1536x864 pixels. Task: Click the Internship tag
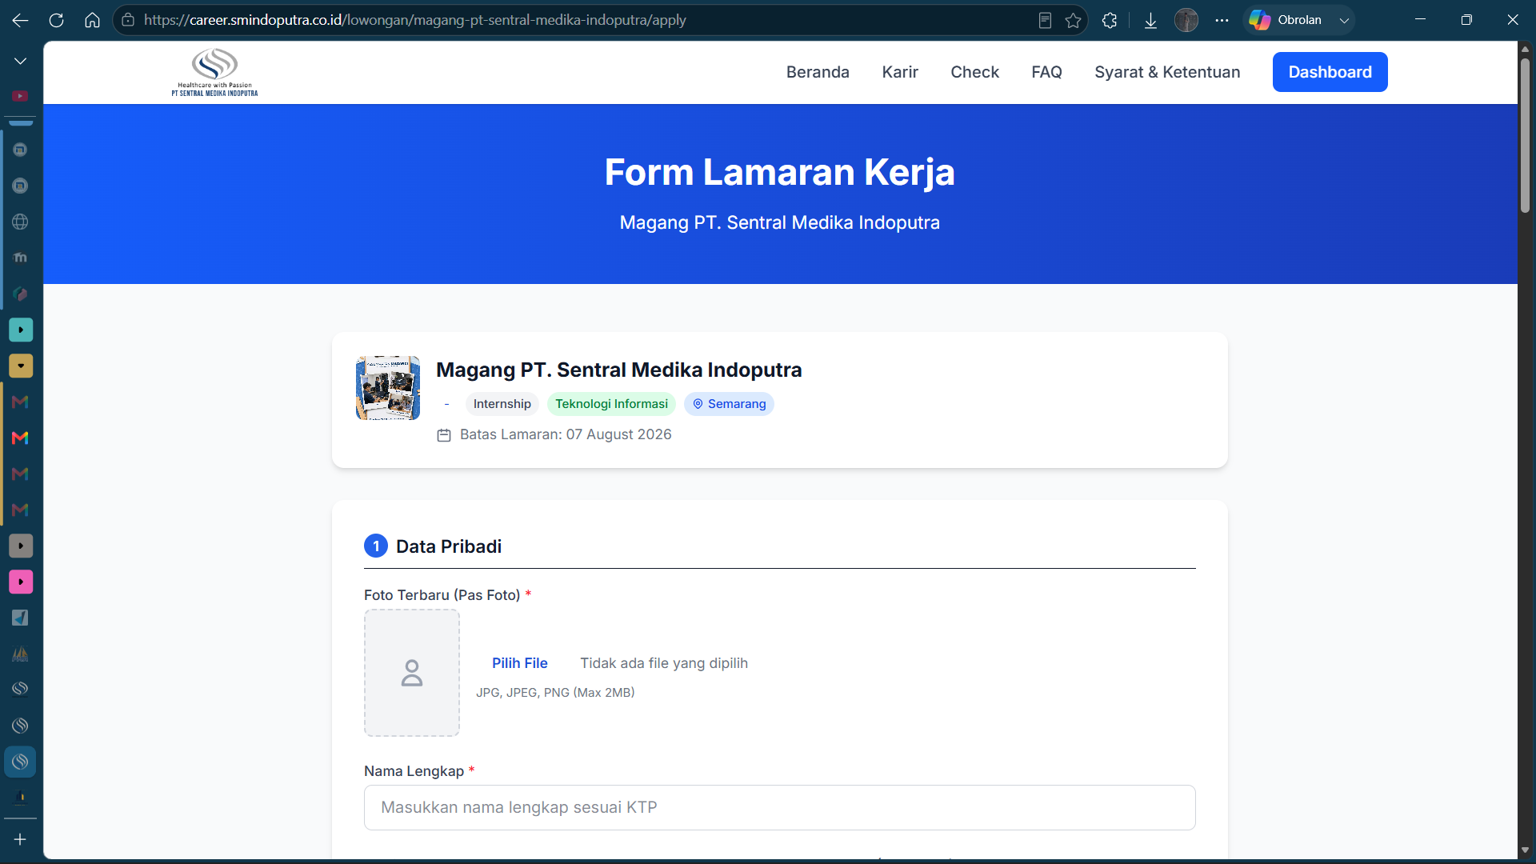coord(502,404)
